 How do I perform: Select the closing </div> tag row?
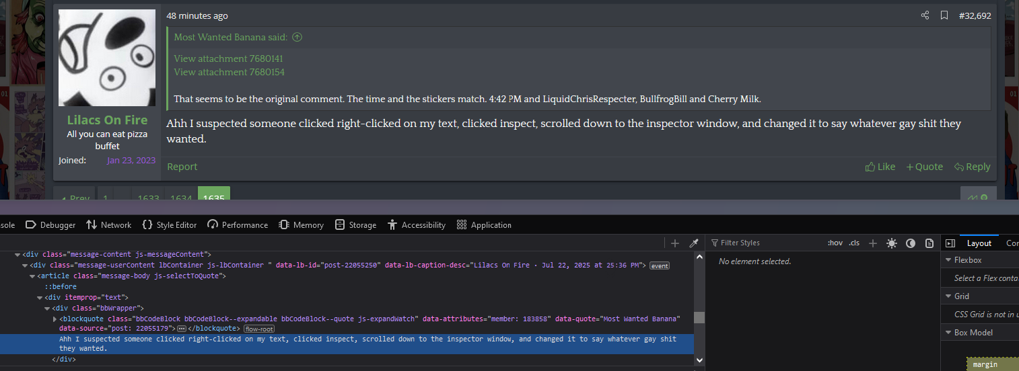[64, 360]
